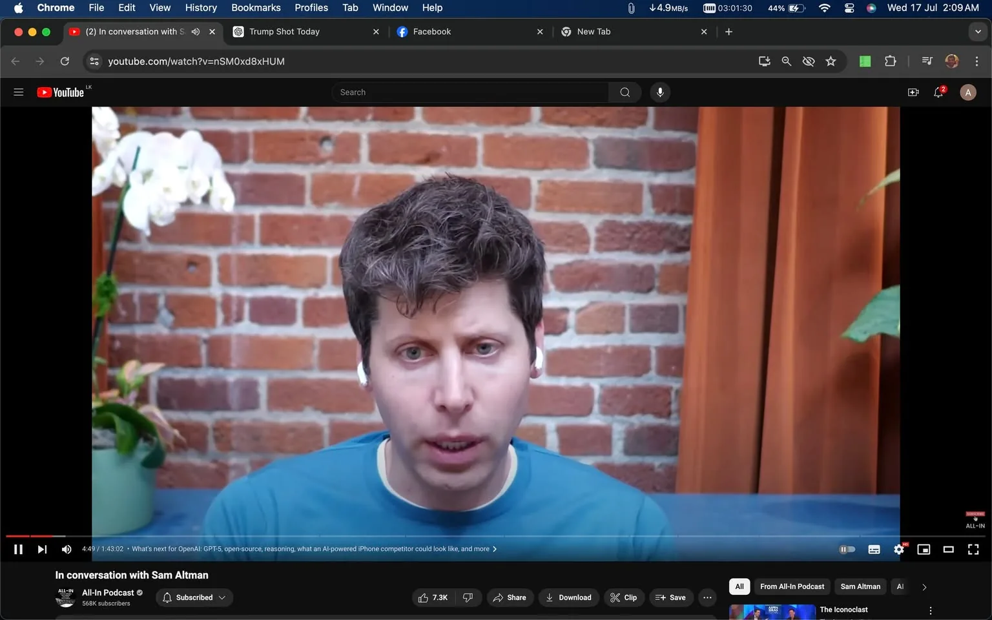Enter fullscreen video mode
This screenshot has height=620, width=992.
click(973, 549)
